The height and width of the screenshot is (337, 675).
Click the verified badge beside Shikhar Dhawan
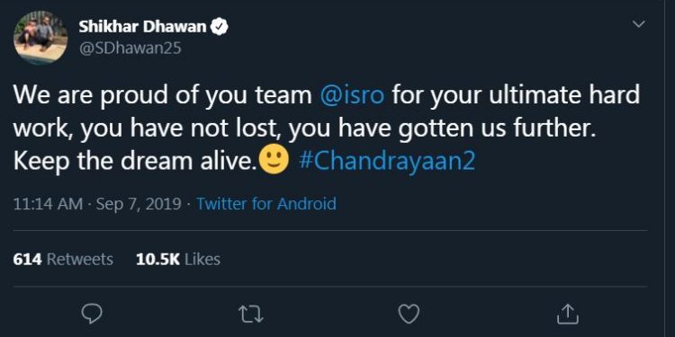tap(219, 27)
